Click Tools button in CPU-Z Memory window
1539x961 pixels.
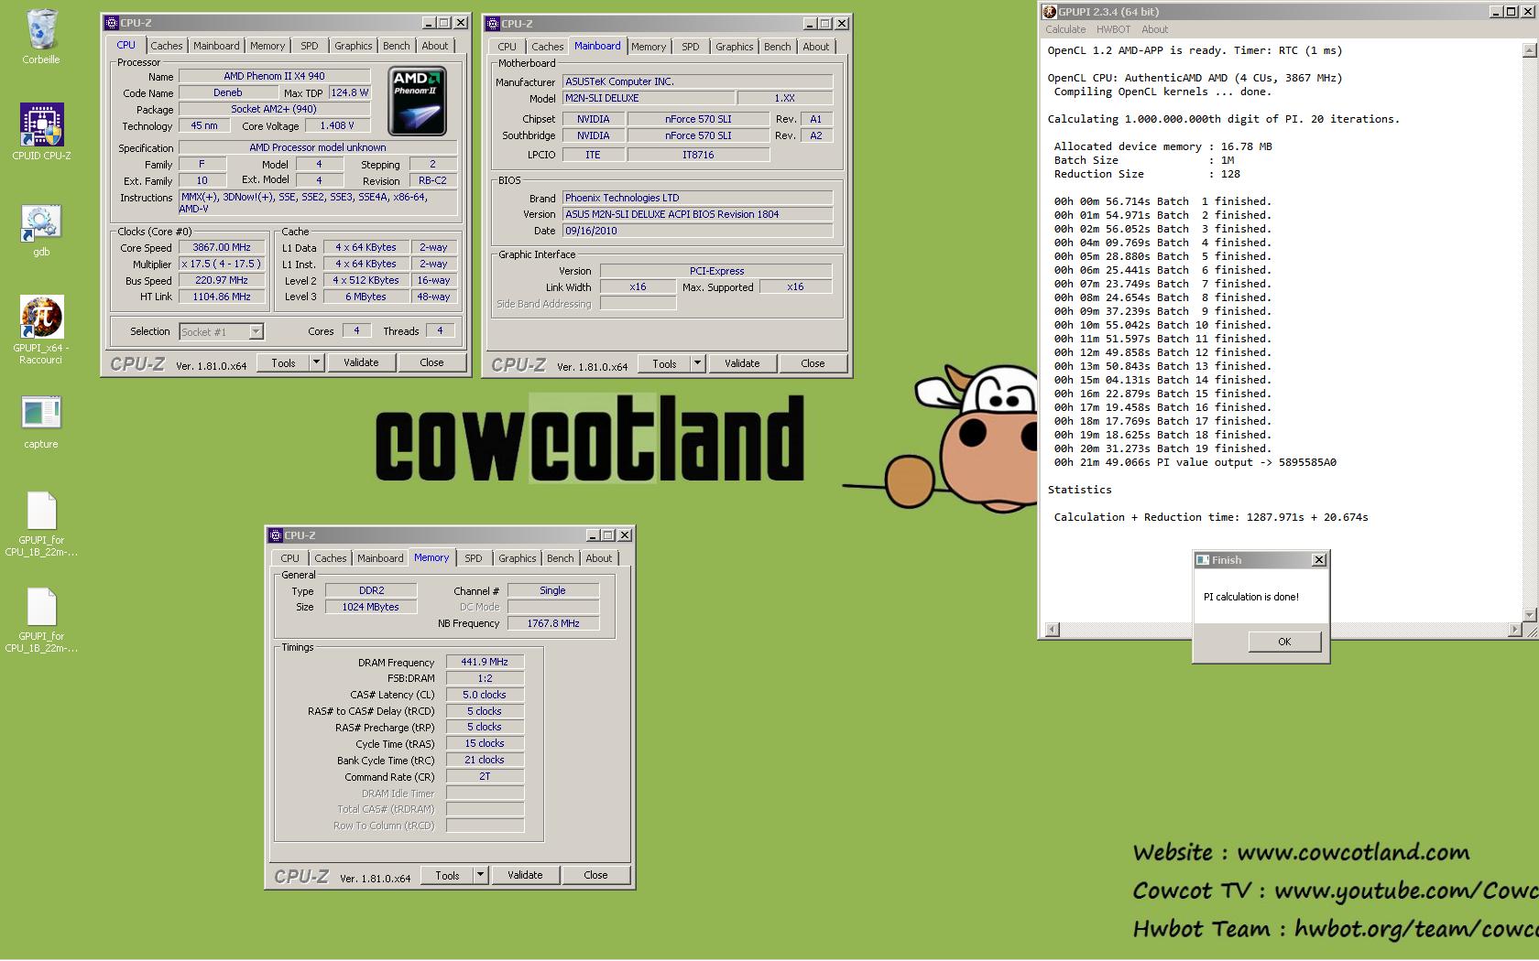447,875
